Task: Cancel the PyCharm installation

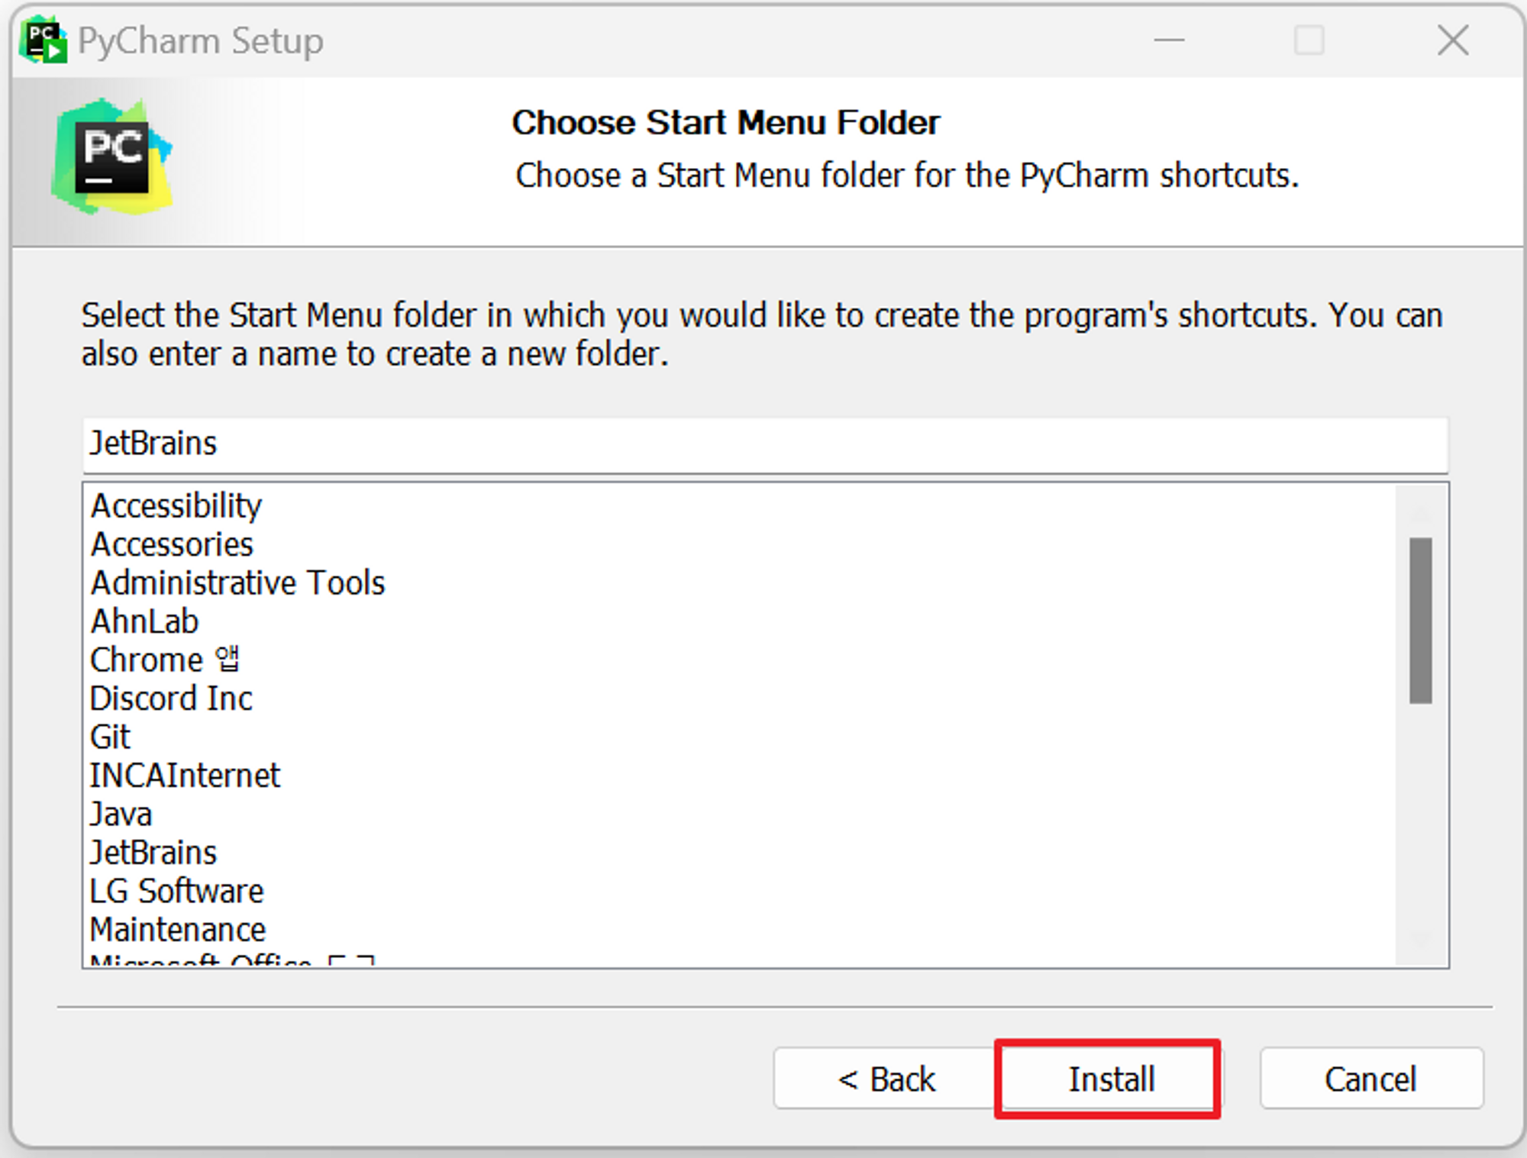Action: [1371, 1079]
